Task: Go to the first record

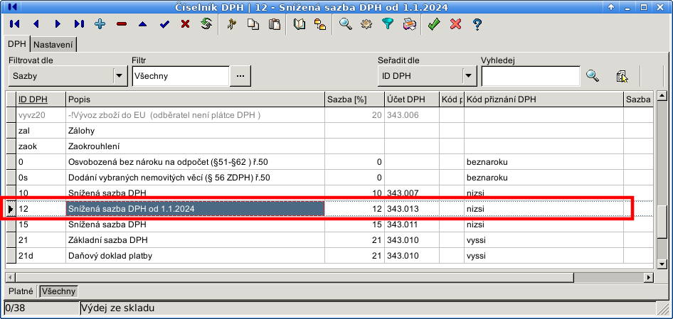Action: tap(14, 24)
